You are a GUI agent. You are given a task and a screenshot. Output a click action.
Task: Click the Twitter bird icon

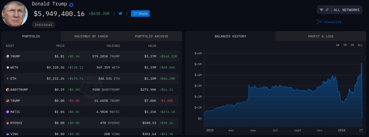click(120, 13)
